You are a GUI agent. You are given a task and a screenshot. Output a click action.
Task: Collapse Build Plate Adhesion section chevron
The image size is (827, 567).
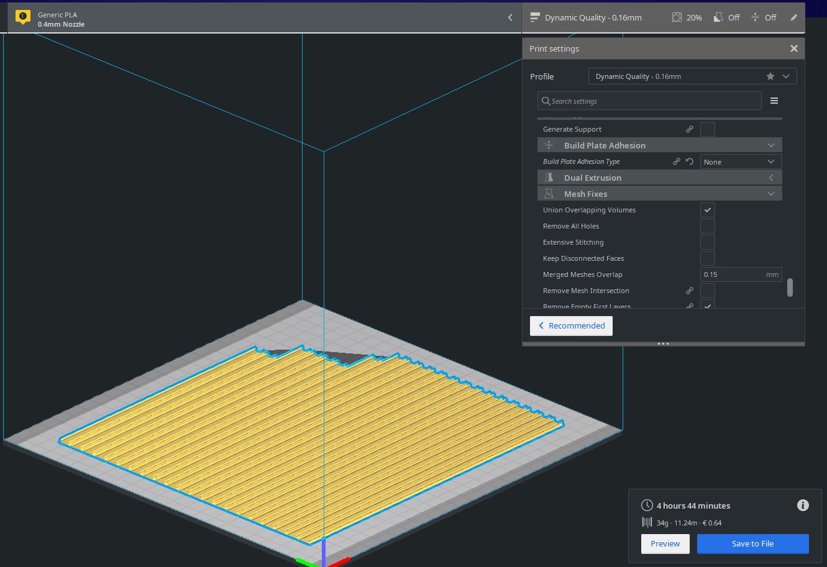771,145
